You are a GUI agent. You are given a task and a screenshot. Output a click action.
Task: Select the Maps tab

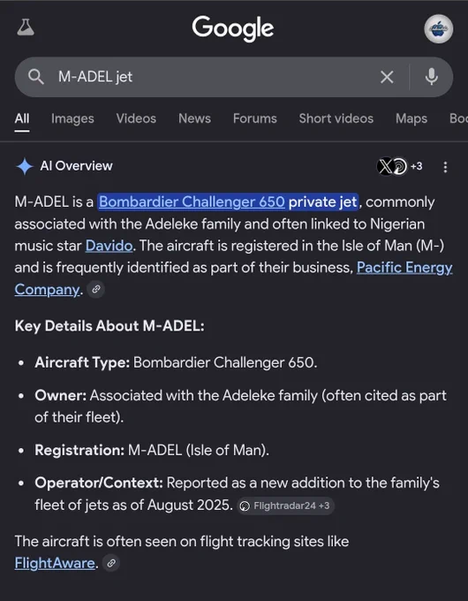point(411,118)
